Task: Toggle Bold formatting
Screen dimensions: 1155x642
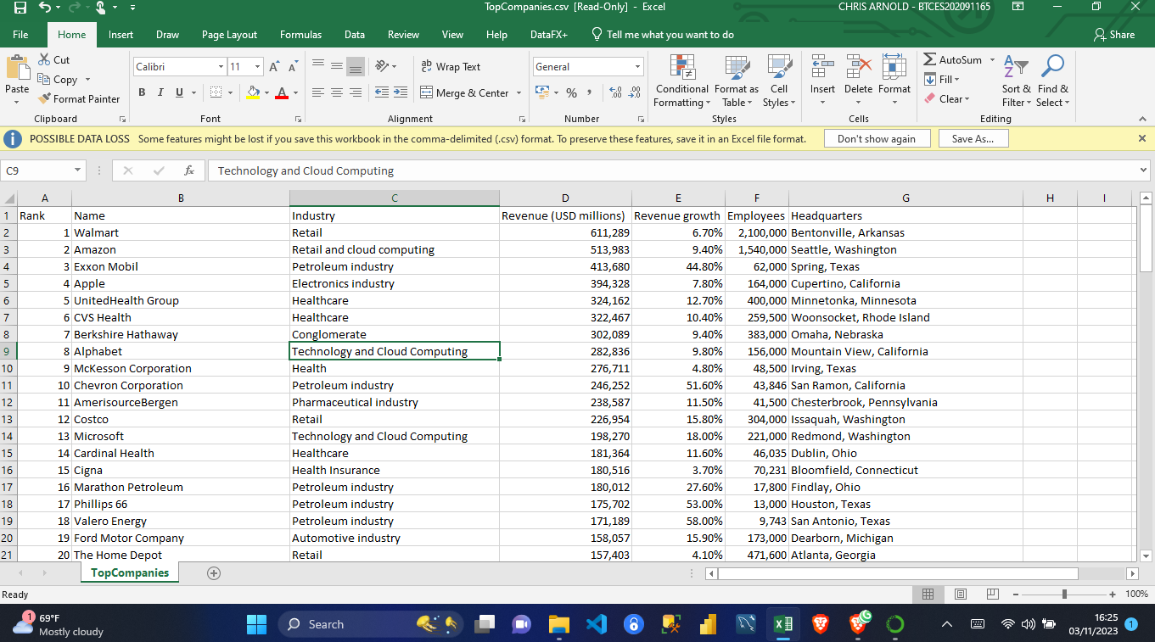Action: 142,92
